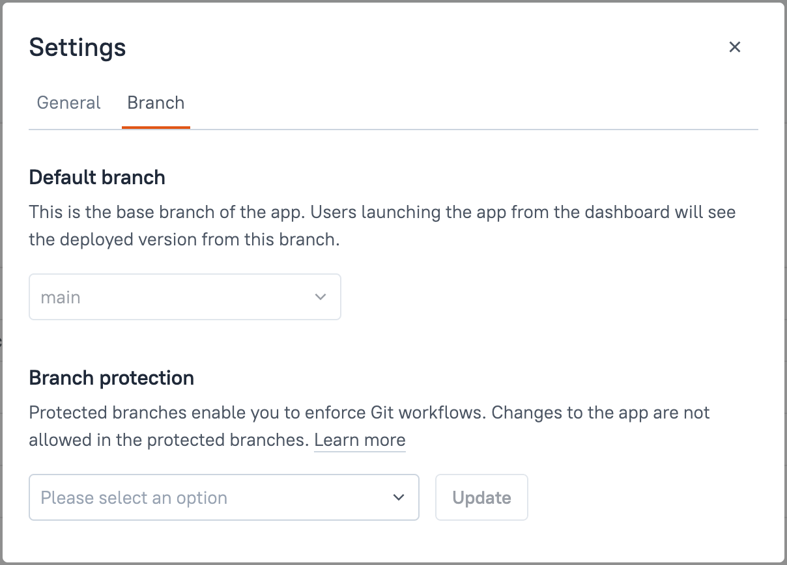The image size is (787, 565).
Task: Click the chevron on the default branch selector
Action: 320,297
